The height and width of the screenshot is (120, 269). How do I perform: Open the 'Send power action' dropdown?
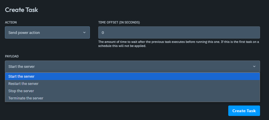[x=47, y=32]
